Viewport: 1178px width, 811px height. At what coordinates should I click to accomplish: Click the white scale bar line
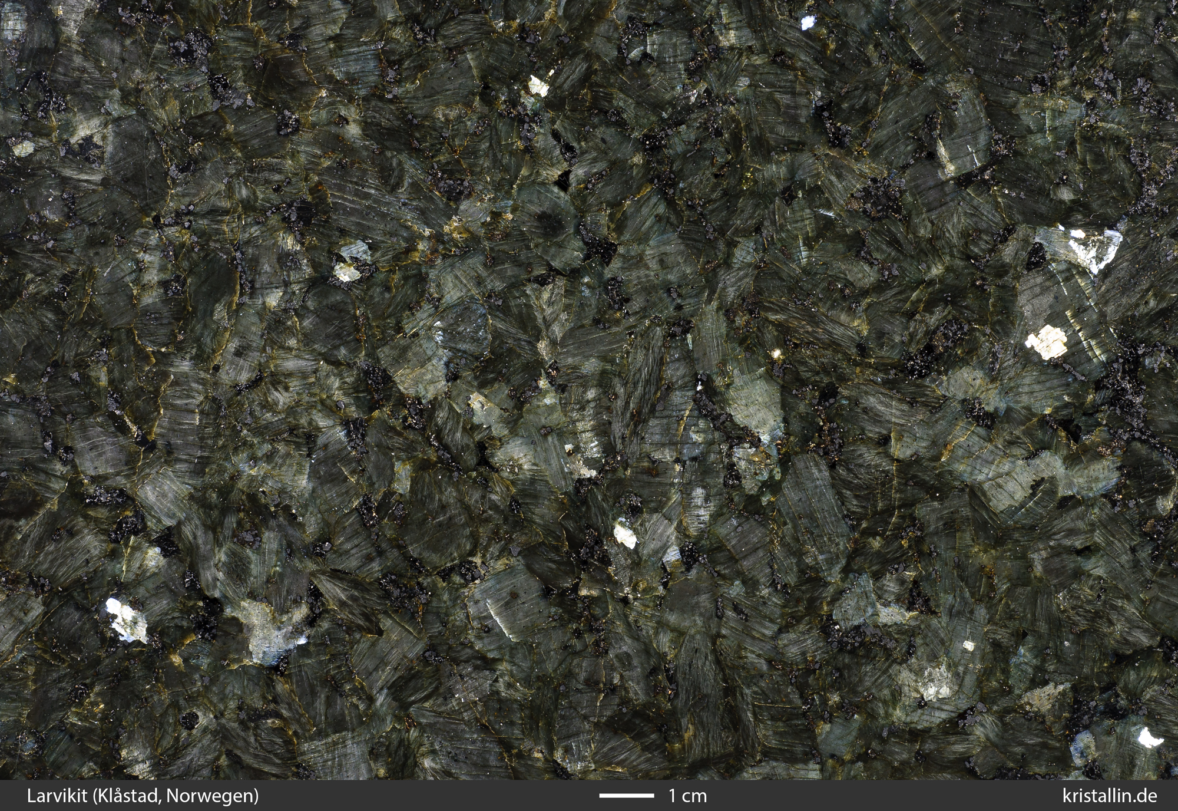click(x=627, y=796)
